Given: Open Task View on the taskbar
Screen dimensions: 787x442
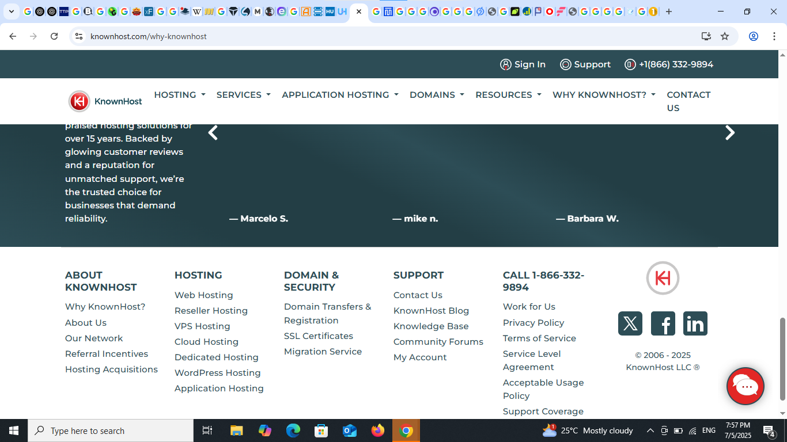Looking at the screenshot, I should pos(208,430).
